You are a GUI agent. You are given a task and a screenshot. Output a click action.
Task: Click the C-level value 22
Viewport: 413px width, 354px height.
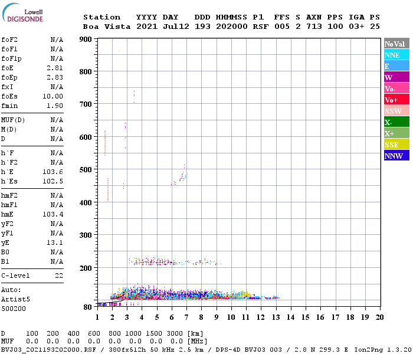click(x=59, y=276)
